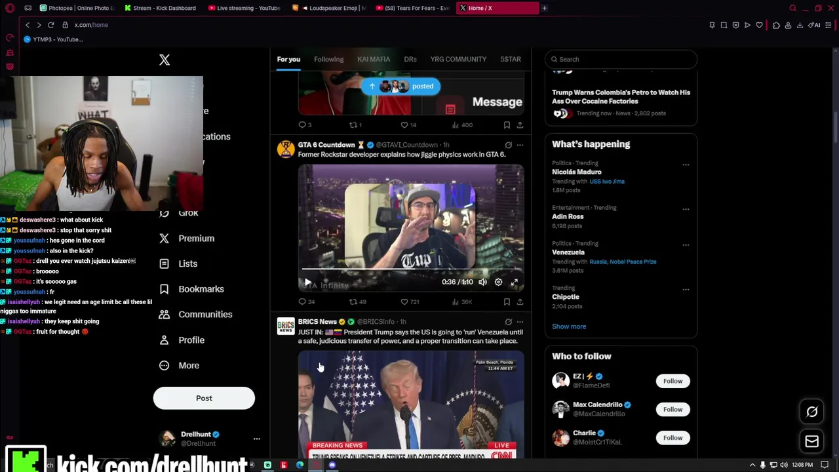This screenshot has height=472, width=839.
Task: Select the For you tab
Action: tap(288, 59)
